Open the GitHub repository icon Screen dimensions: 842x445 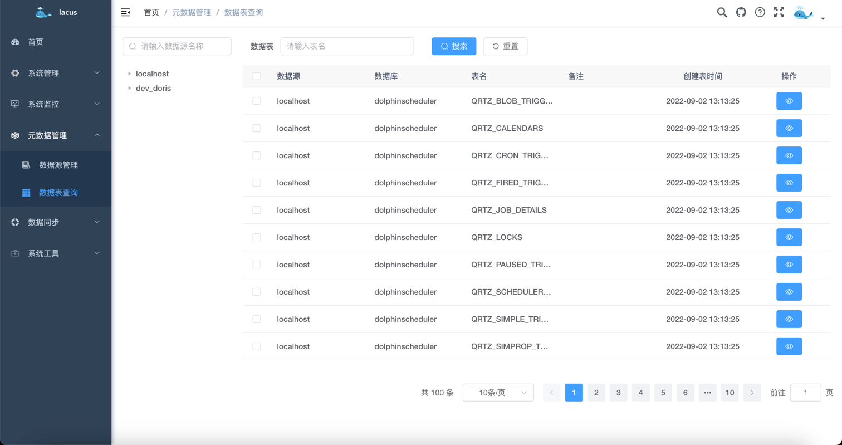coord(741,12)
